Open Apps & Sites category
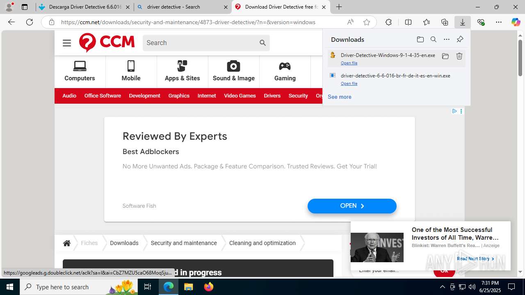The image size is (525, 295). click(x=182, y=71)
